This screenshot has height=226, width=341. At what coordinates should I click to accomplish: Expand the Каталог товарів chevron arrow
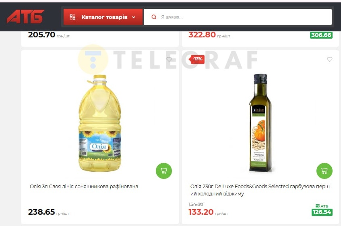pos(134,17)
